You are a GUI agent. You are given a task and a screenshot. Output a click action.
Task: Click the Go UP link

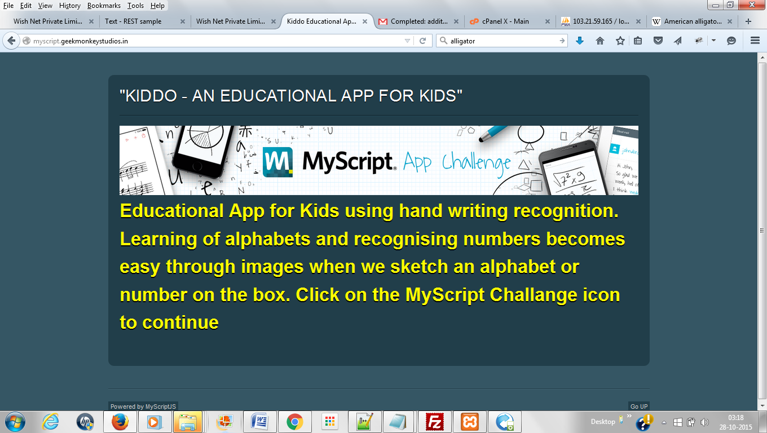(639, 407)
